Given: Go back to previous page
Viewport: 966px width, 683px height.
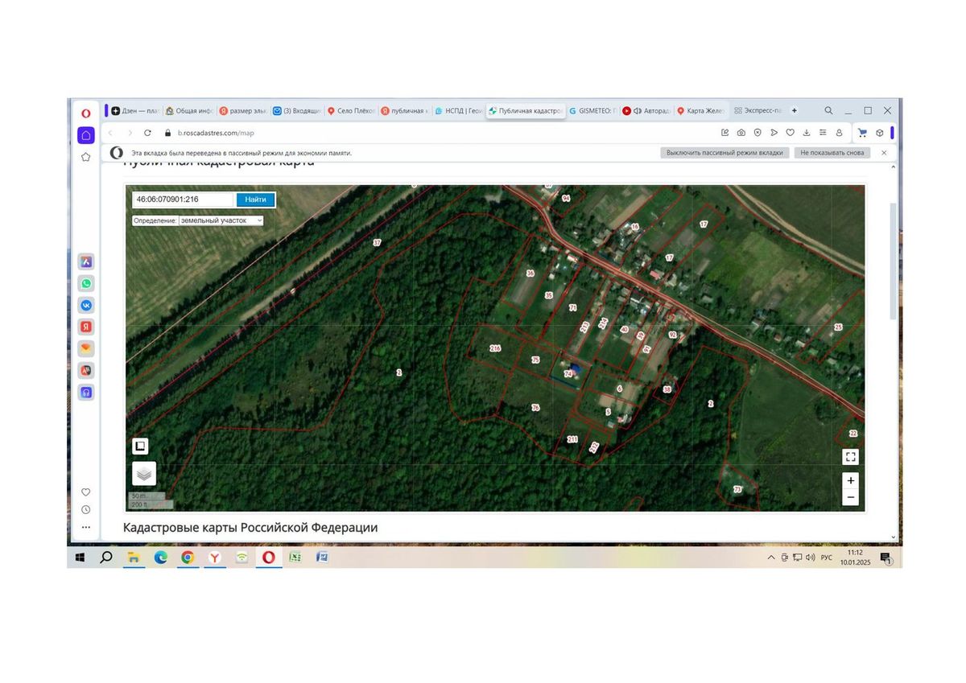Looking at the screenshot, I should coord(111,133).
